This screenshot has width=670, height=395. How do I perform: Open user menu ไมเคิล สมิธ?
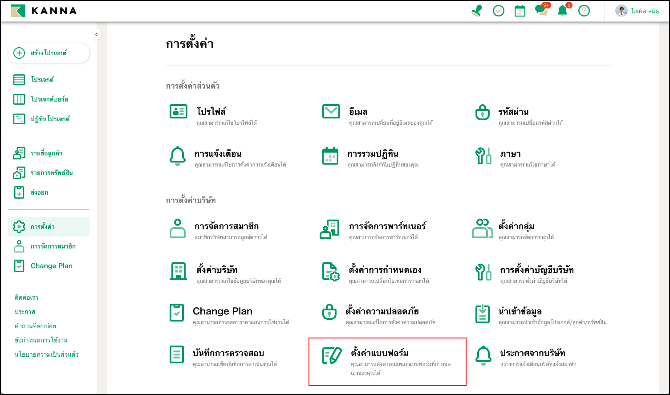click(637, 11)
